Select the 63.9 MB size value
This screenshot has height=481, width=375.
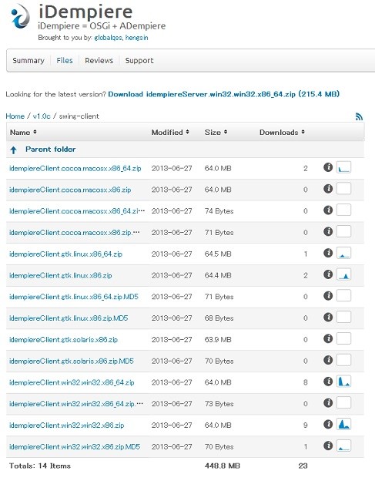(218, 340)
